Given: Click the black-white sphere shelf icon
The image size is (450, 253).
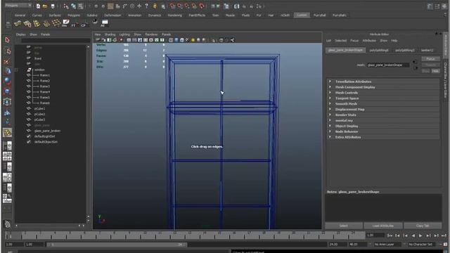Looking at the screenshot, I should pyautogui.click(x=95, y=22).
